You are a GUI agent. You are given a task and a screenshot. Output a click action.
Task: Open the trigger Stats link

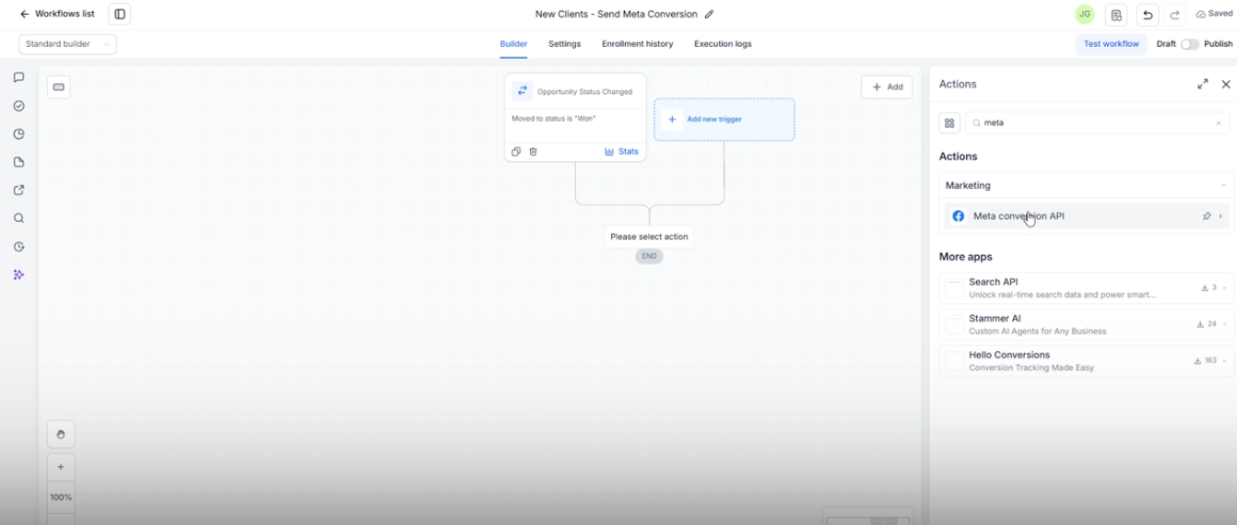coord(621,152)
